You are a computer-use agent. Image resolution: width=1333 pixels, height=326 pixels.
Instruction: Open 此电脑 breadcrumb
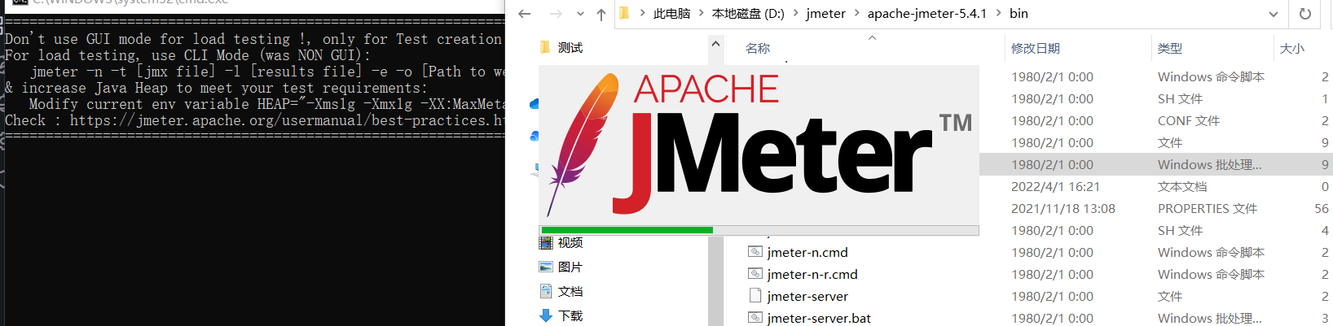pyautogui.click(x=671, y=14)
